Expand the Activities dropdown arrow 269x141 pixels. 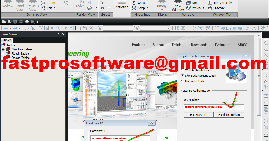click(122, 13)
